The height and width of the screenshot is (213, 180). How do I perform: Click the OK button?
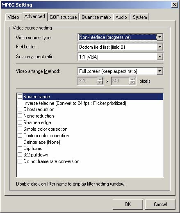tap(128, 204)
